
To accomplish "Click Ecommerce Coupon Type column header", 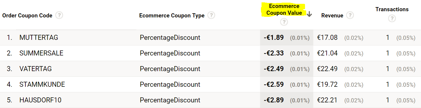I will tap(172, 15).
